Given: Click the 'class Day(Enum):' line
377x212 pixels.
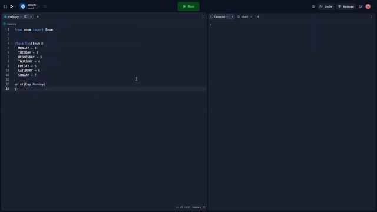Looking at the screenshot, I should pos(29,44).
